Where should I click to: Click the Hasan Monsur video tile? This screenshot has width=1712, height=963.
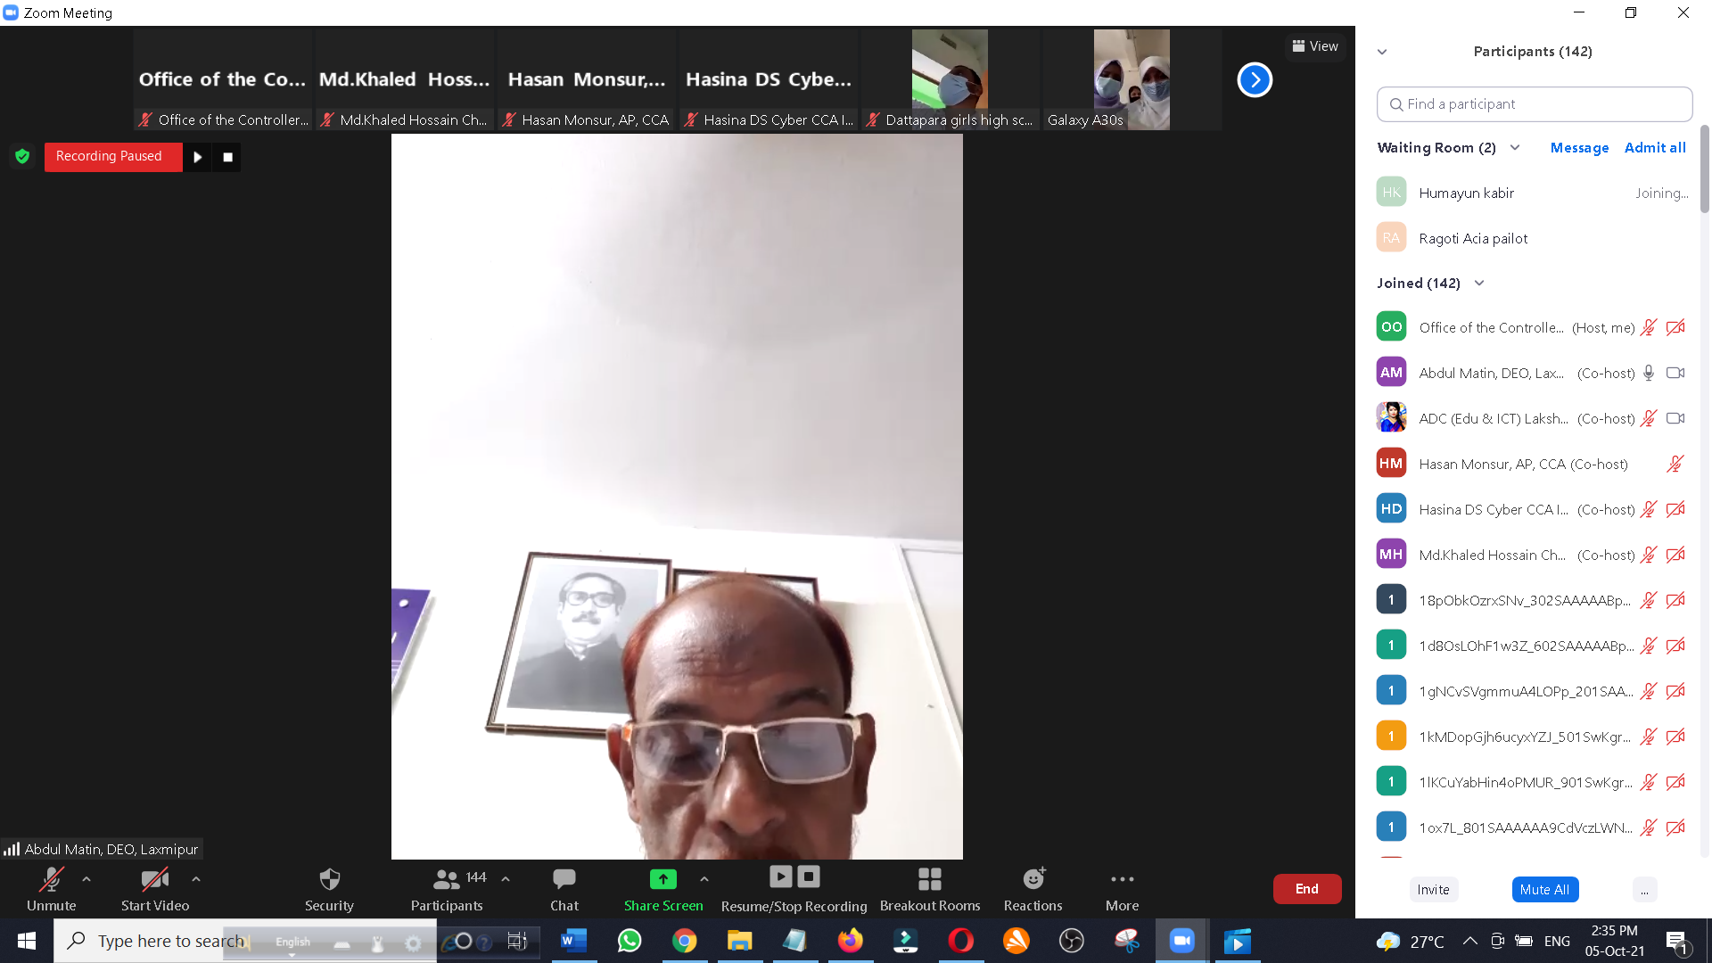586,80
